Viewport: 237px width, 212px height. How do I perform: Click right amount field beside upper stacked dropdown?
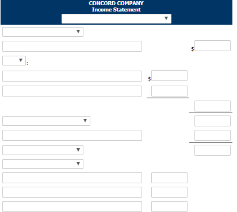[x=212, y=150]
